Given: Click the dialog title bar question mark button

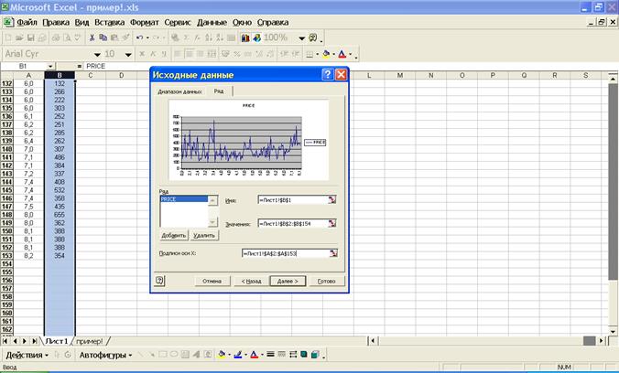Looking at the screenshot, I should pos(327,75).
